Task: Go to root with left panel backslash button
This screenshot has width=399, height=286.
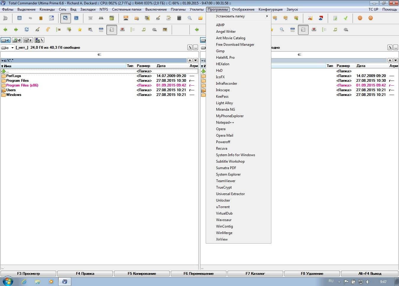Action: pos(190,48)
